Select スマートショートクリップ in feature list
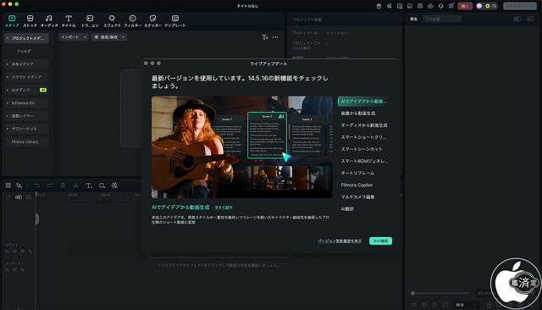 (363, 137)
